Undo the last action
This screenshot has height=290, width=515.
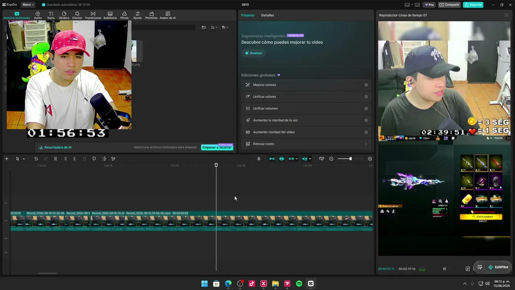pos(36,159)
